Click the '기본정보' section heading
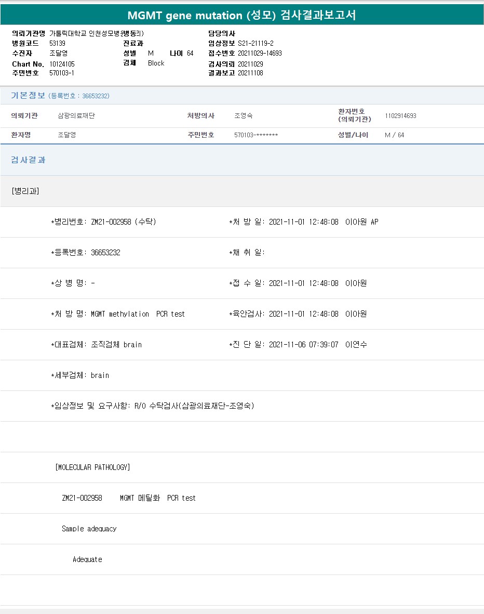This screenshot has width=484, height=614. pyautogui.click(x=28, y=96)
